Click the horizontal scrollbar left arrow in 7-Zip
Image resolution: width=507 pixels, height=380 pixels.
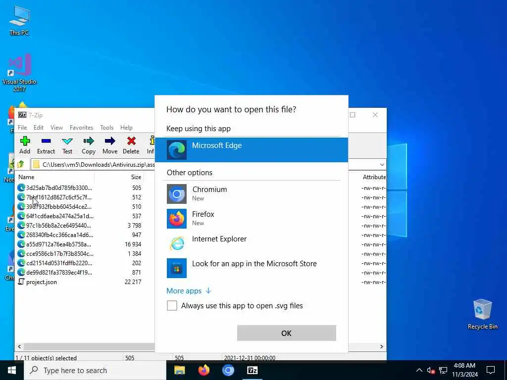pos(19,346)
